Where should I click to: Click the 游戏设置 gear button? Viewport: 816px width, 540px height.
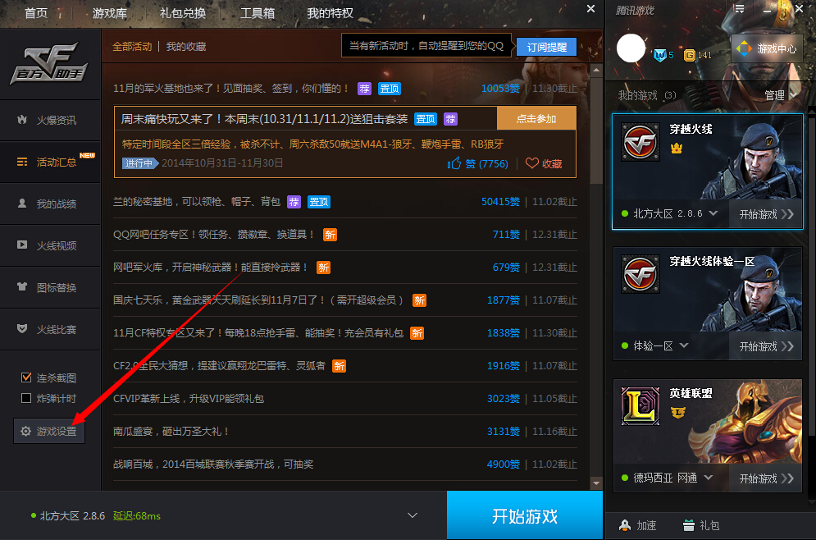pyautogui.click(x=49, y=431)
